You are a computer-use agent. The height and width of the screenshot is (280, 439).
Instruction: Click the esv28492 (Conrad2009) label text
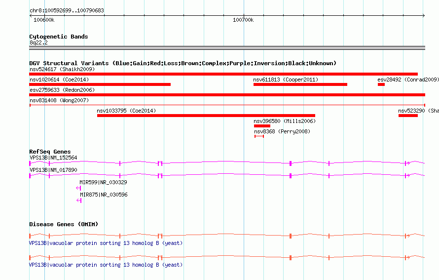tap(408, 80)
